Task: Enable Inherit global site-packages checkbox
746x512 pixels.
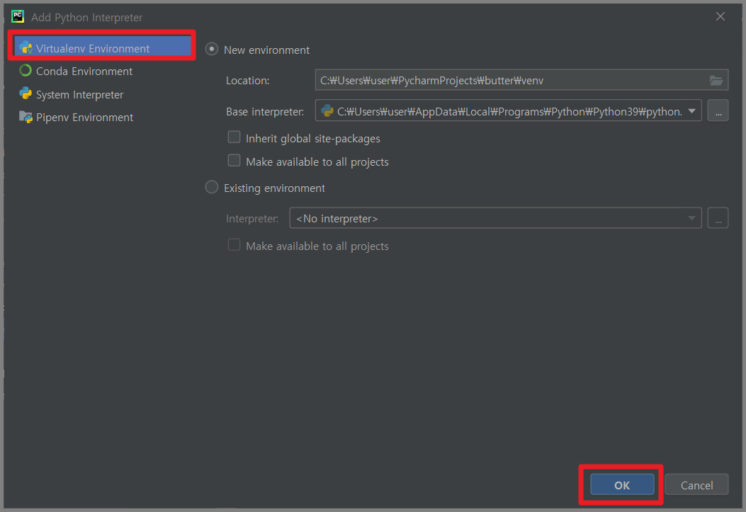Action: point(234,137)
